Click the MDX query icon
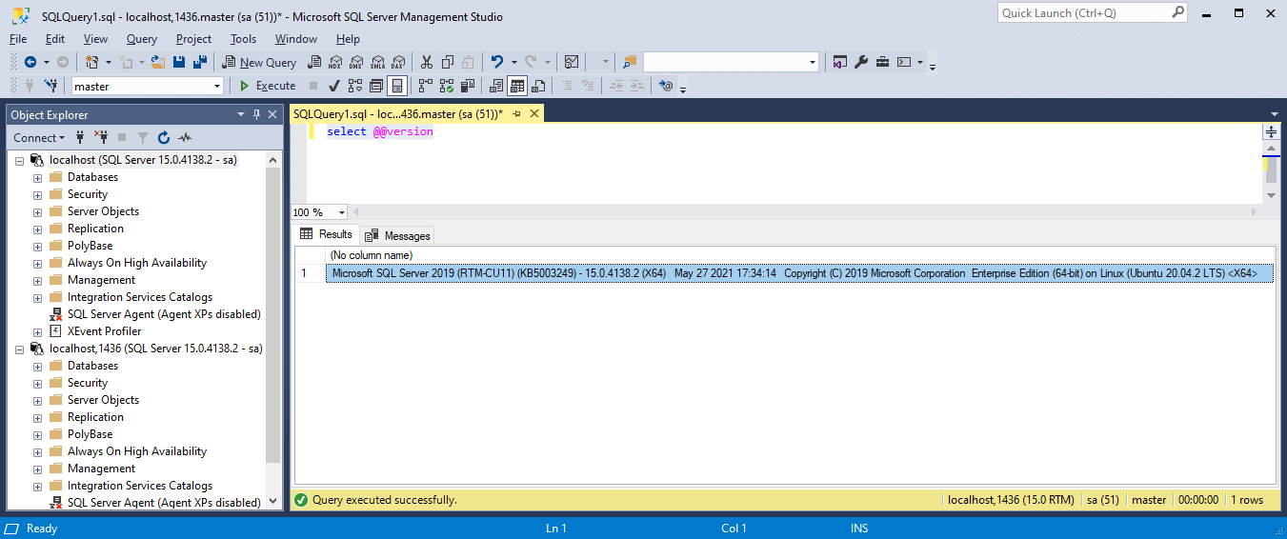 (334, 62)
